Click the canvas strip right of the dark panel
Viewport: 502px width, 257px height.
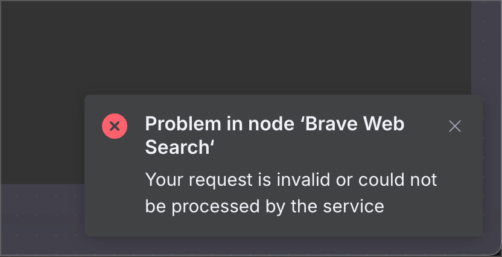point(486,48)
